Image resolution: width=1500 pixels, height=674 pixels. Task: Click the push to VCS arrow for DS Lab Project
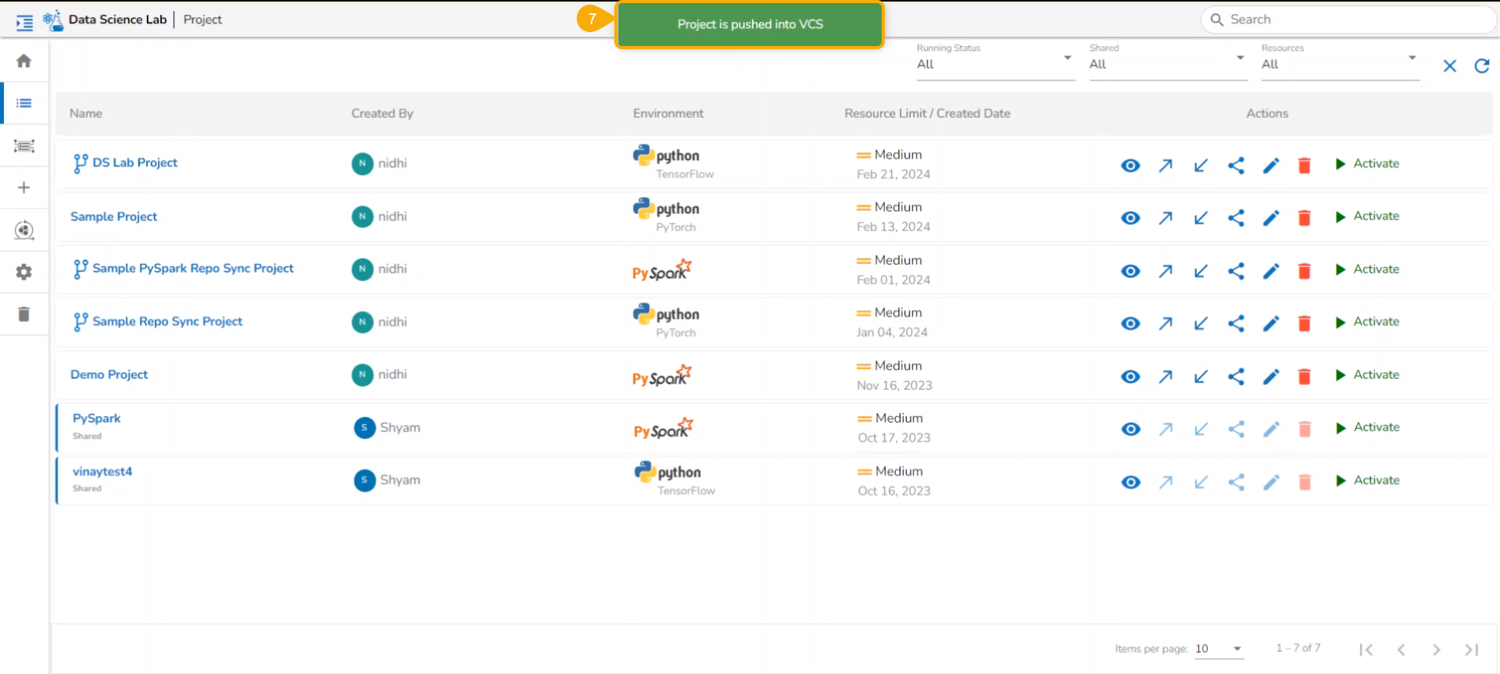point(1165,166)
